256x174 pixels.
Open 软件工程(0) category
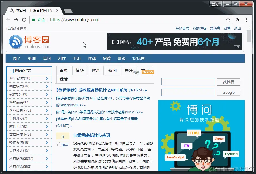click(18, 126)
